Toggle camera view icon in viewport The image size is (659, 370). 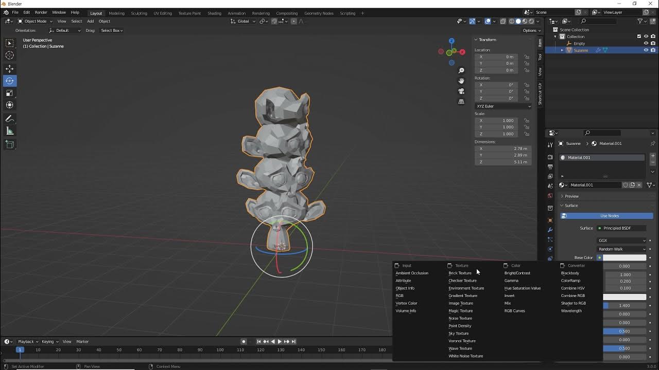pyautogui.click(x=461, y=91)
